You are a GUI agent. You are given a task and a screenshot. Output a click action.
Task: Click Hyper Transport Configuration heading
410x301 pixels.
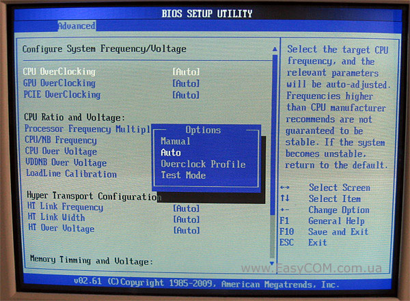tap(94, 196)
